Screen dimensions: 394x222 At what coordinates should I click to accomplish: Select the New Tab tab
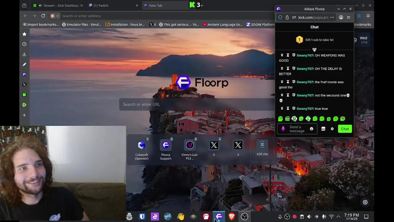(x=165, y=5)
